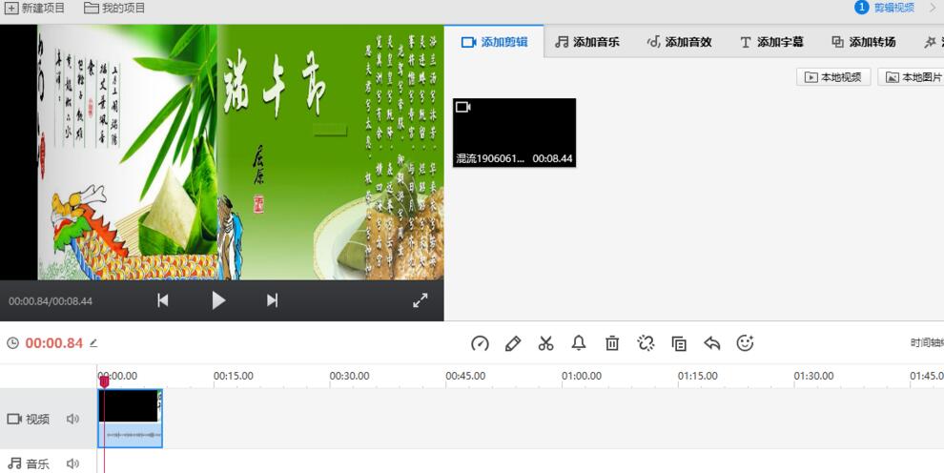The image size is (944, 473).
Task: Click the red playhead marker
Action: tap(104, 380)
